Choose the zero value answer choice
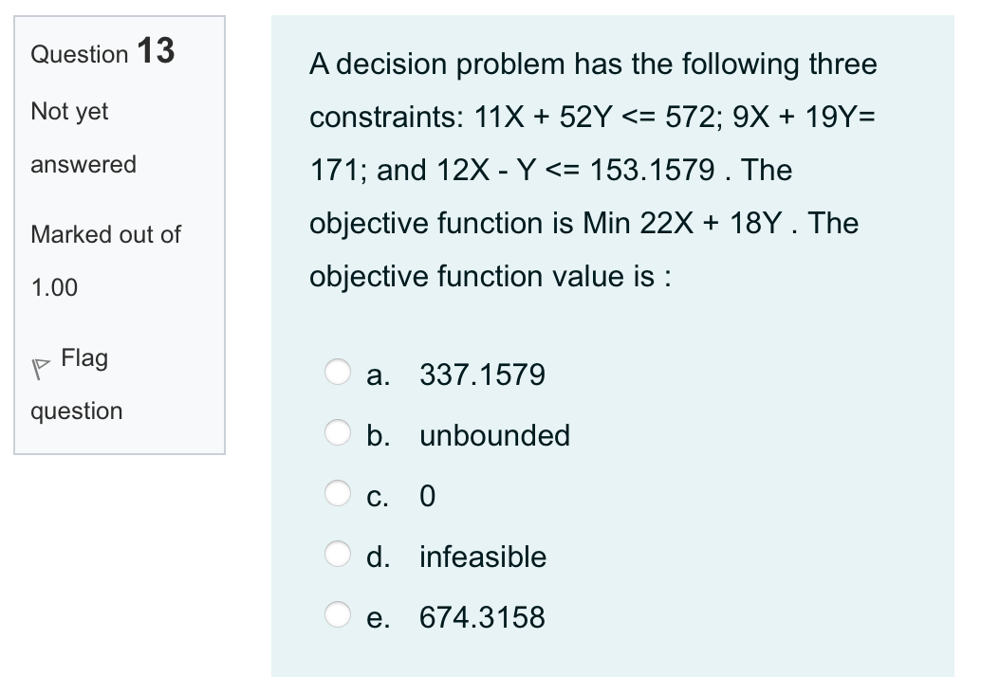 point(338,494)
